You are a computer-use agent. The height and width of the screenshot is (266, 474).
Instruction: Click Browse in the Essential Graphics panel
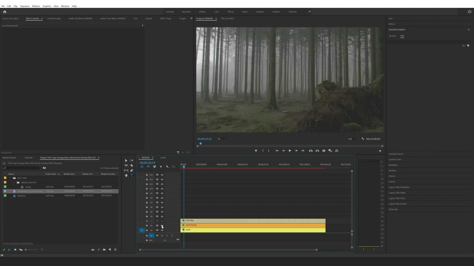(x=393, y=36)
